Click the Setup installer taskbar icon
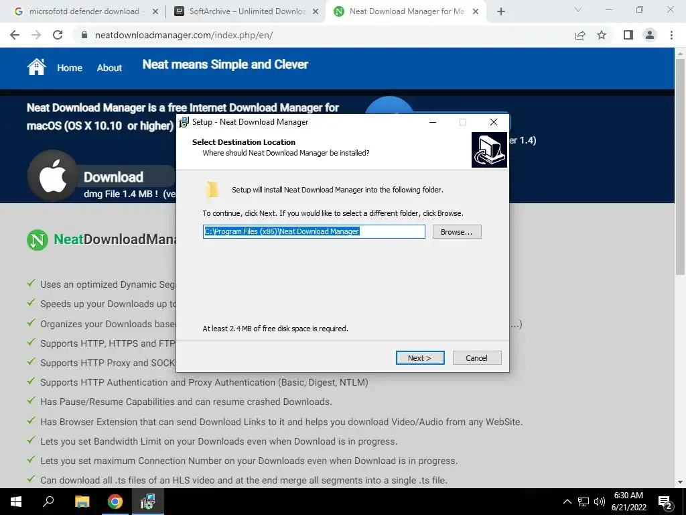The image size is (686, 515). (x=148, y=502)
